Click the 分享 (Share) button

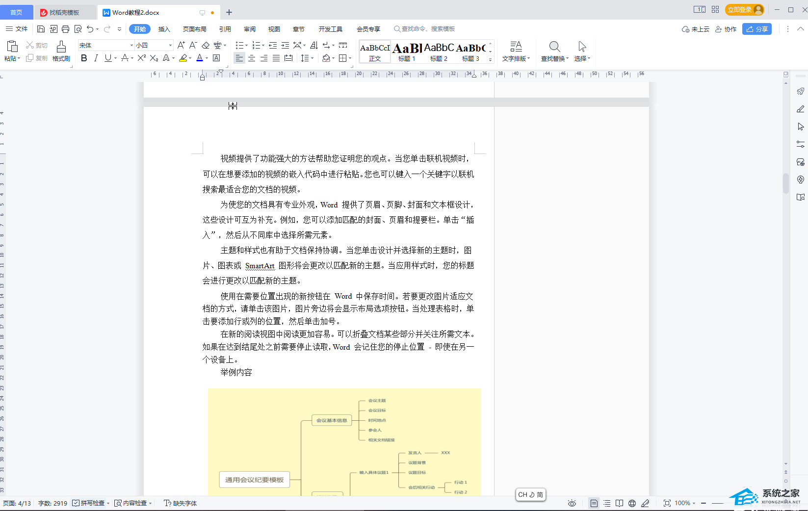click(756, 29)
